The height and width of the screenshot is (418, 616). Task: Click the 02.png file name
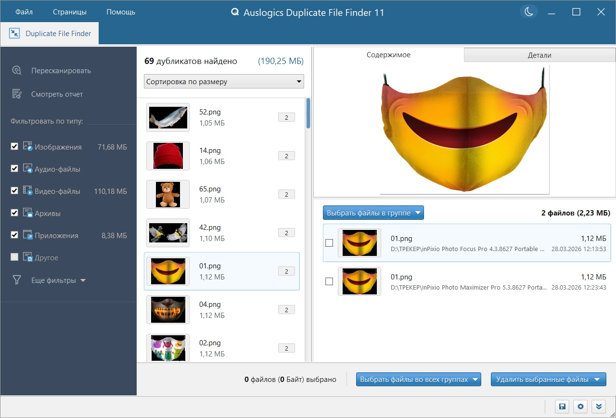(210, 343)
